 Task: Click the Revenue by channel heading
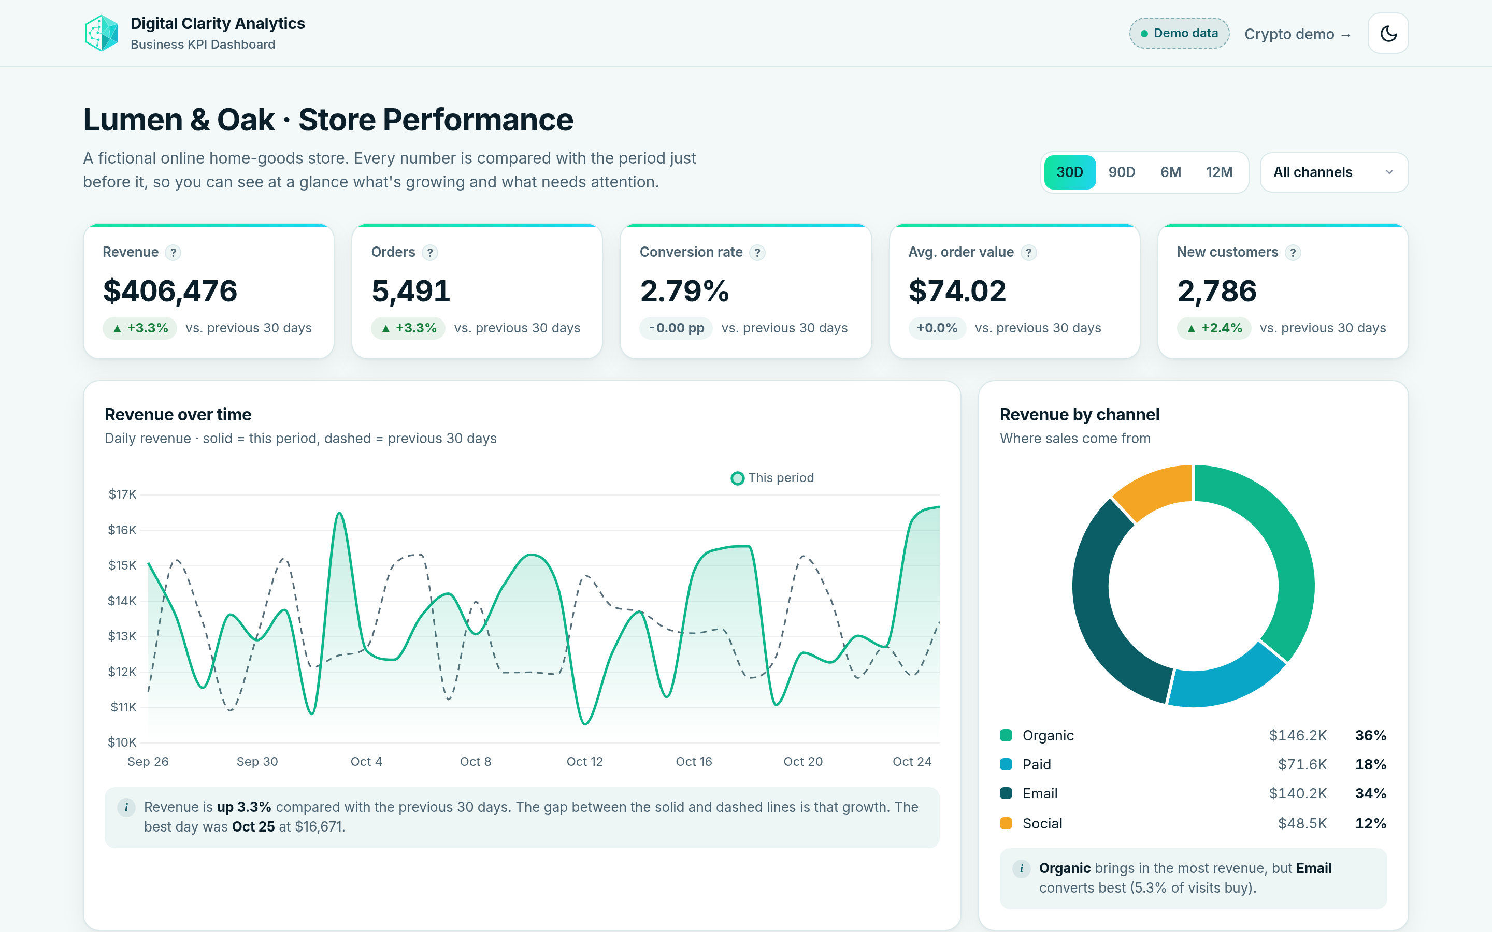[x=1080, y=415]
